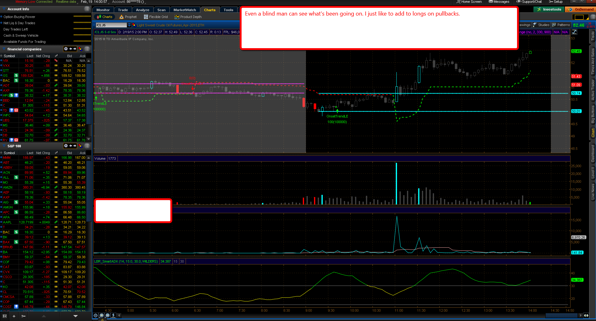Collapse the S&P 100 watchlist

coord(4,146)
